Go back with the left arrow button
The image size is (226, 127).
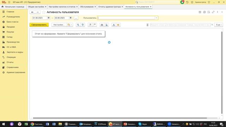point(32,12)
